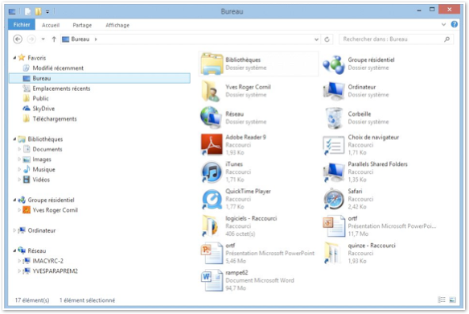Select the rampe62 Word document icon
This screenshot has width=469, height=314.
[x=212, y=280]
